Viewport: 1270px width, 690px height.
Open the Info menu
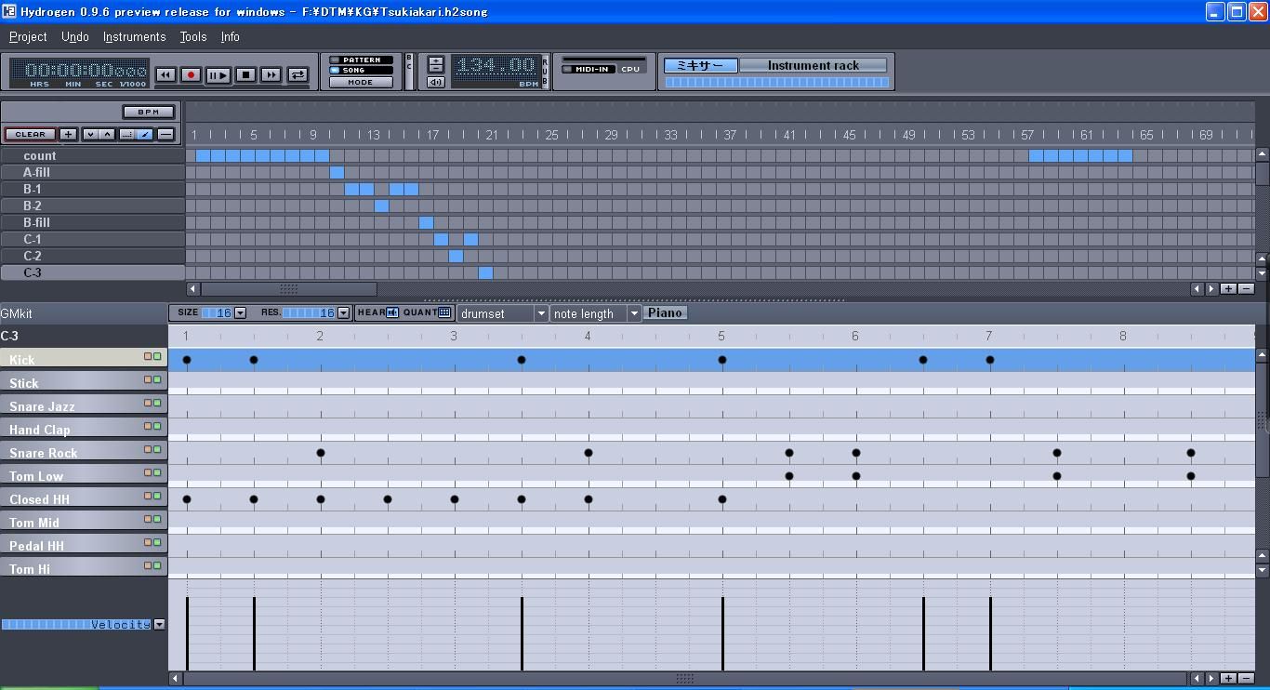pos(231,36)
